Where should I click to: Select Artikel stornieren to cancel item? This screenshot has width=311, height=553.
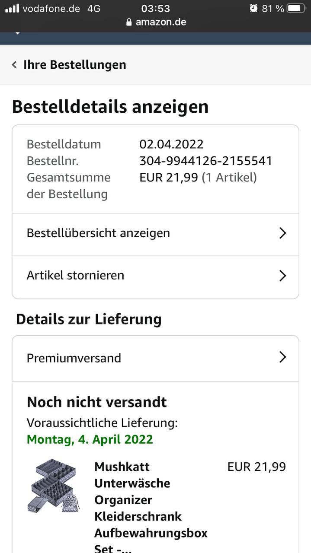tap(75, 276)
